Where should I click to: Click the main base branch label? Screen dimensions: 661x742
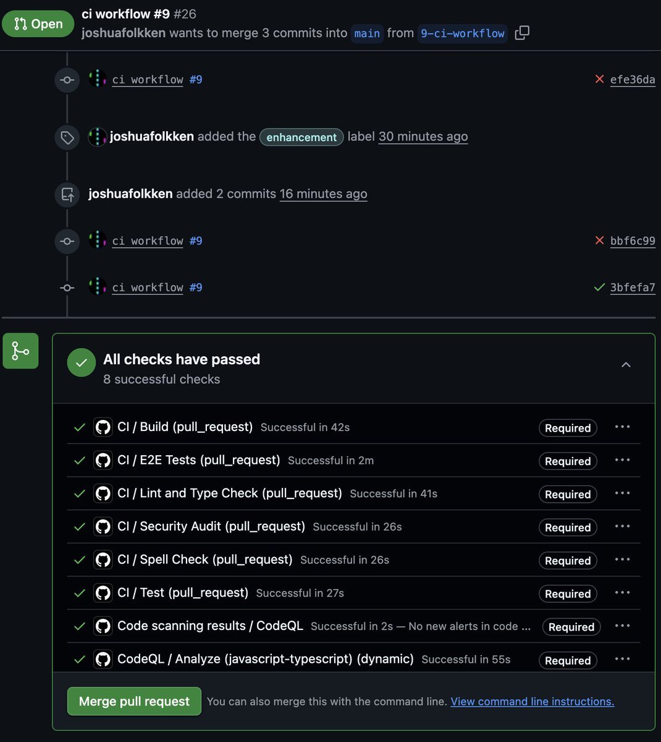(367, 33)
